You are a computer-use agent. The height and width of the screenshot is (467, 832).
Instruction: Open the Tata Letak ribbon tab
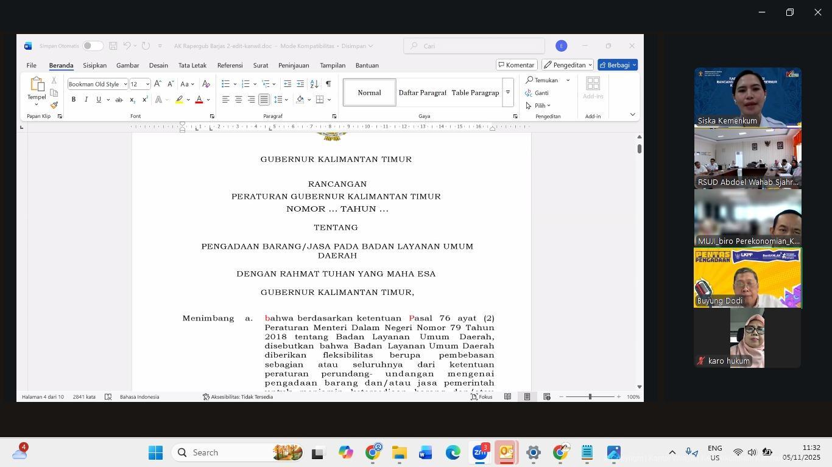(x=192, y=65)
